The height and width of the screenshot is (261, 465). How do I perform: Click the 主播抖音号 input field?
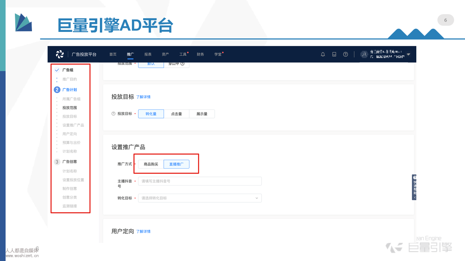pos(200,181)
